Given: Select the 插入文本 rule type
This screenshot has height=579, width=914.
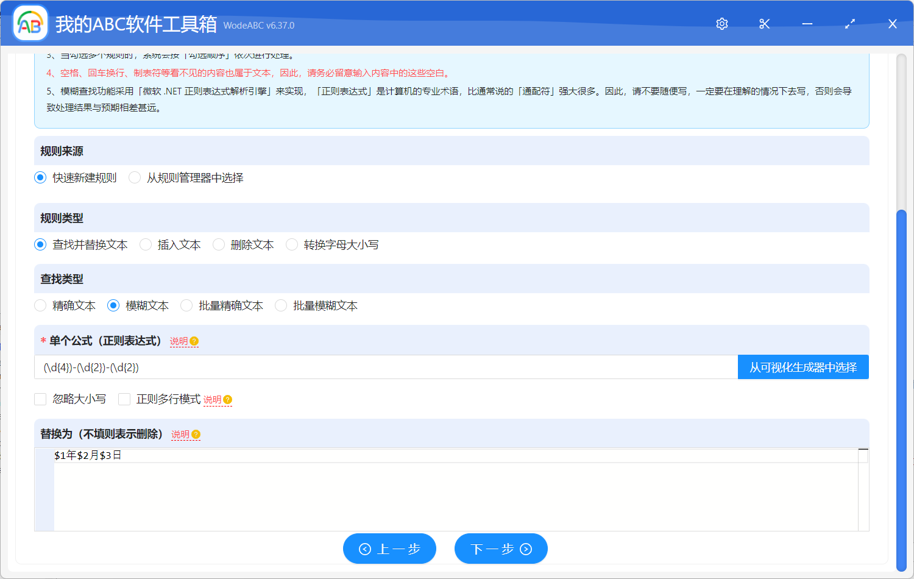Looking at the screenshot, I should coord(146,245).
